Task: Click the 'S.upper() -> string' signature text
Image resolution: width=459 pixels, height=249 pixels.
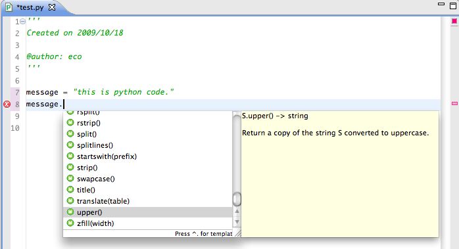Action: point(275,116)
